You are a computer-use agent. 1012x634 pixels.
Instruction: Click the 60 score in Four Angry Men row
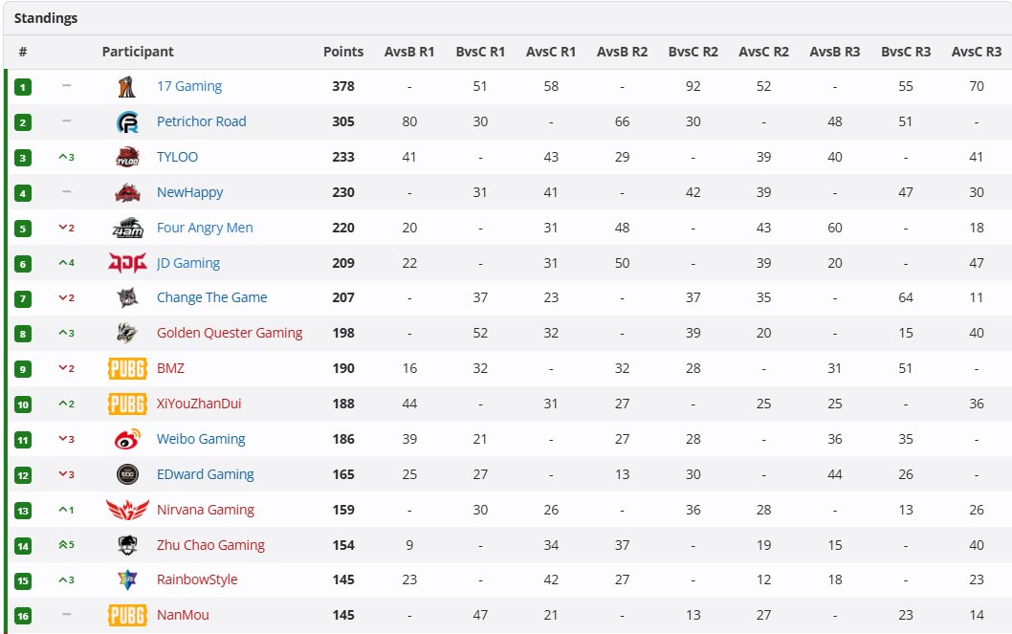point(834,228)
